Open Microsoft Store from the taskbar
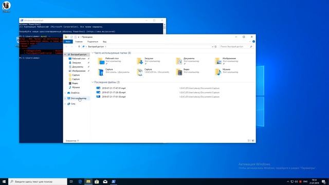 [x=97, y=181]
